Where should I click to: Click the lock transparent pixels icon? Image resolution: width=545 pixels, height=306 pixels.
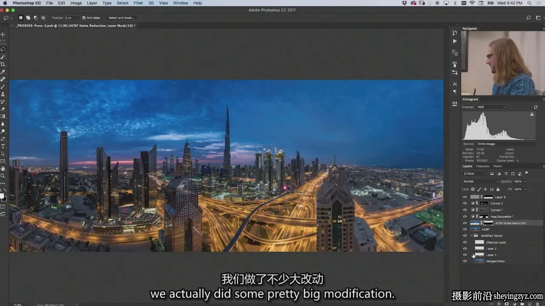pyautogui.click(x=473, y=189)
